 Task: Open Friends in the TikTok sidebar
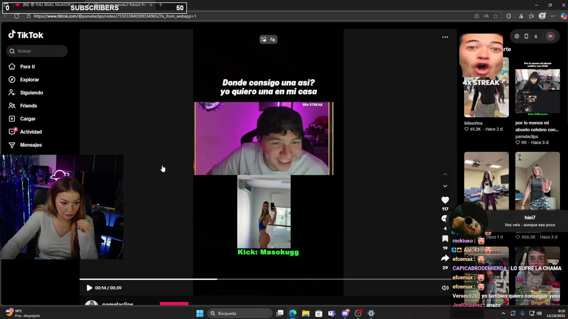tap(28, 106)
